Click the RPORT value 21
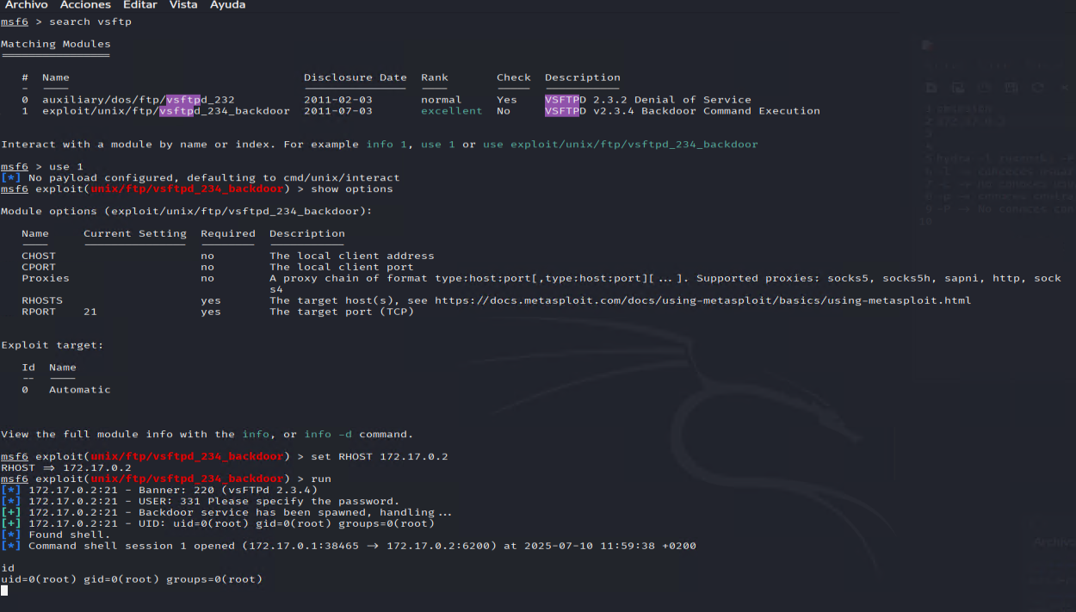The width and height of the screenshot is (1076, 612). (90, 312)
